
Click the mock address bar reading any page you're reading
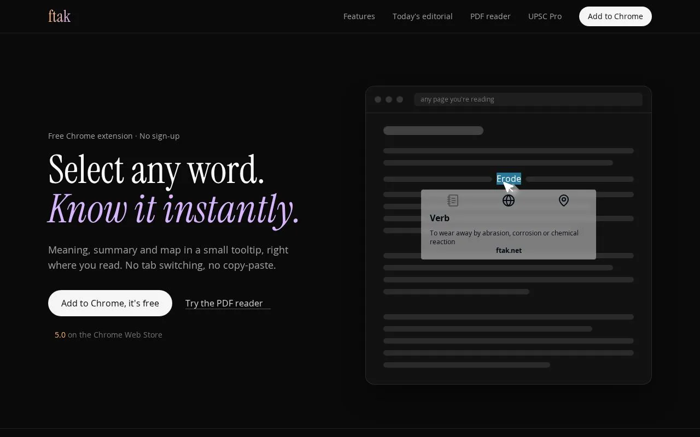pyautogui.click(x=528, y=99)
